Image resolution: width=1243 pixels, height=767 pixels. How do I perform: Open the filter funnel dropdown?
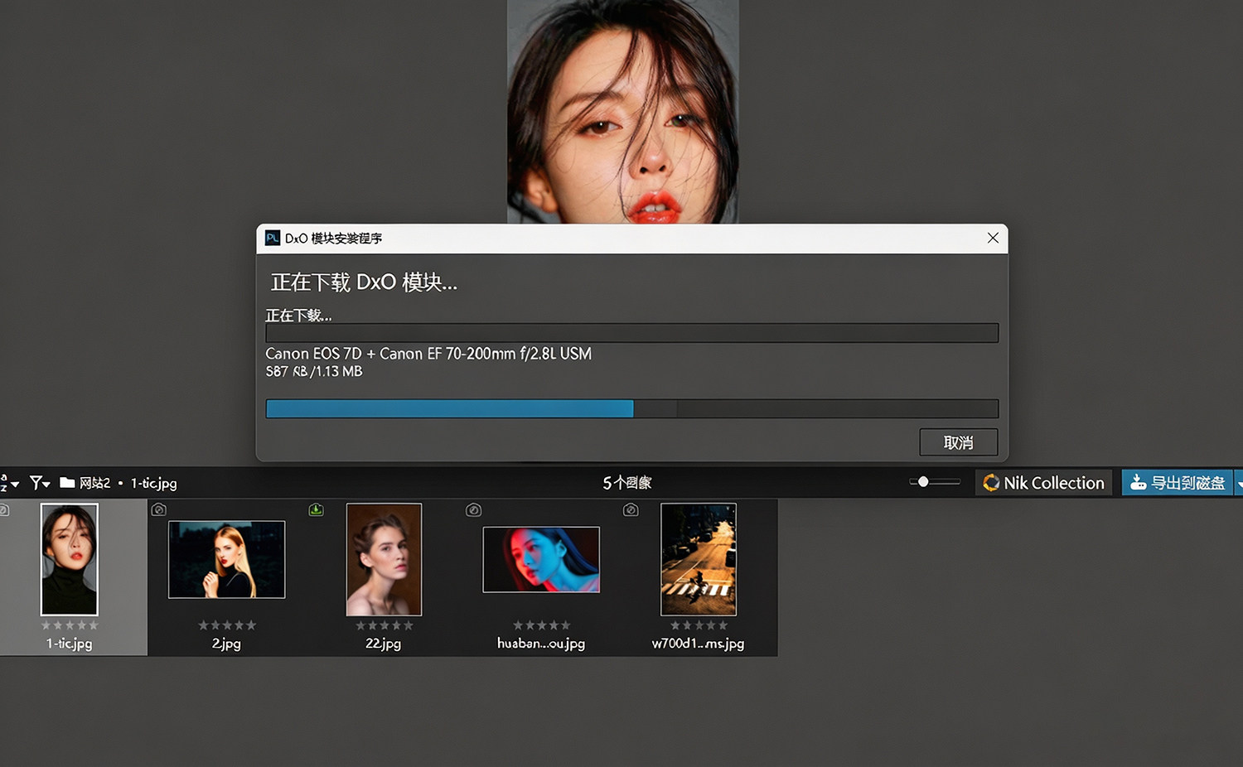coord(40,483)
